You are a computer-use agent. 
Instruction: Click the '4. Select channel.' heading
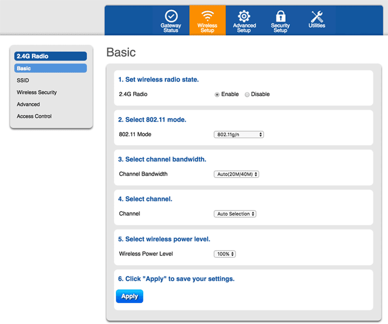(x=145, y=199)
